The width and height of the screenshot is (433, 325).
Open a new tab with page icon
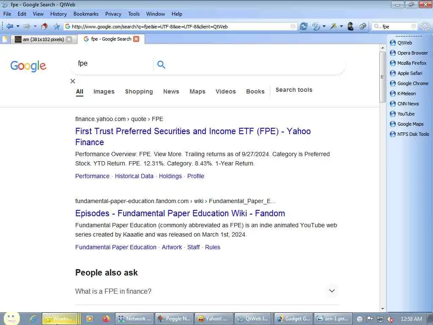point(5,39)
